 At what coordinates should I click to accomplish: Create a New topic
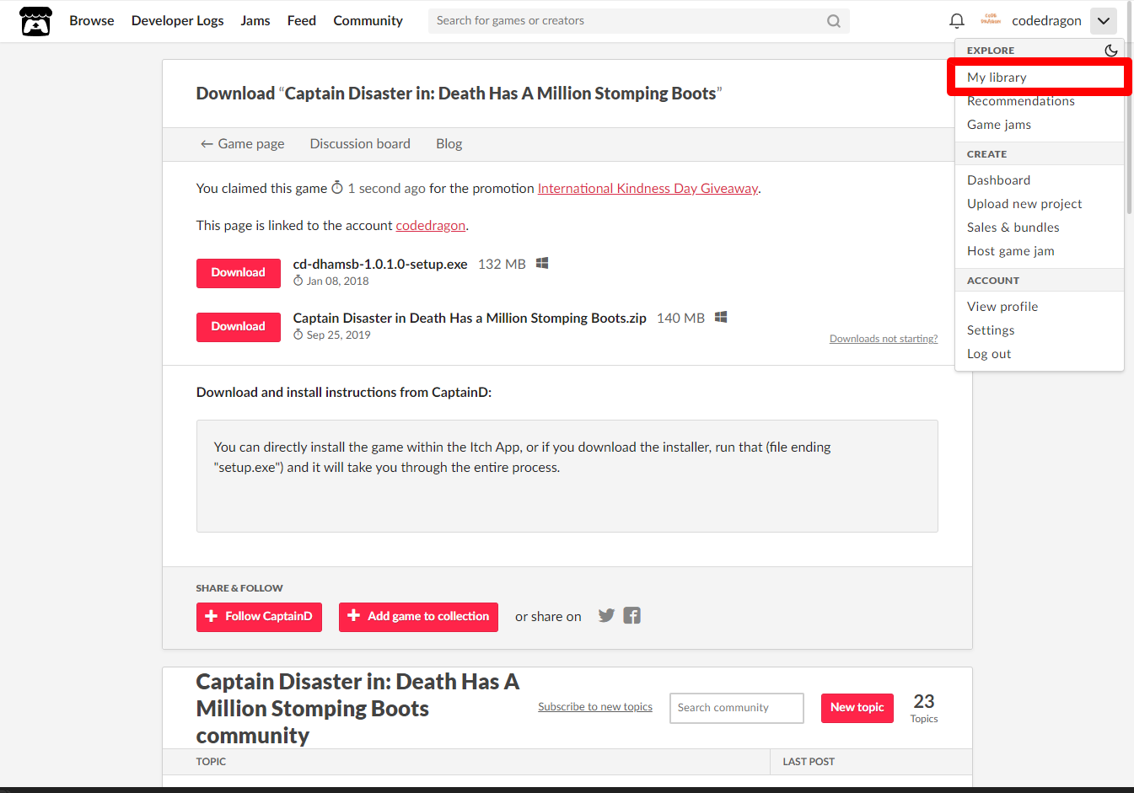(857, 708)
